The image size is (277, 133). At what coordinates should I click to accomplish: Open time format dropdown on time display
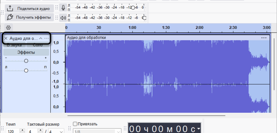click(199, 129)
